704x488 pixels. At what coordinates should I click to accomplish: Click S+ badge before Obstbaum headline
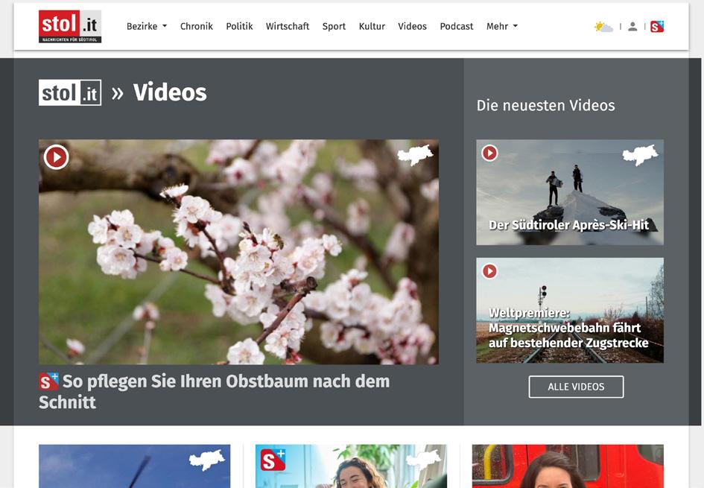click(48, 381)
